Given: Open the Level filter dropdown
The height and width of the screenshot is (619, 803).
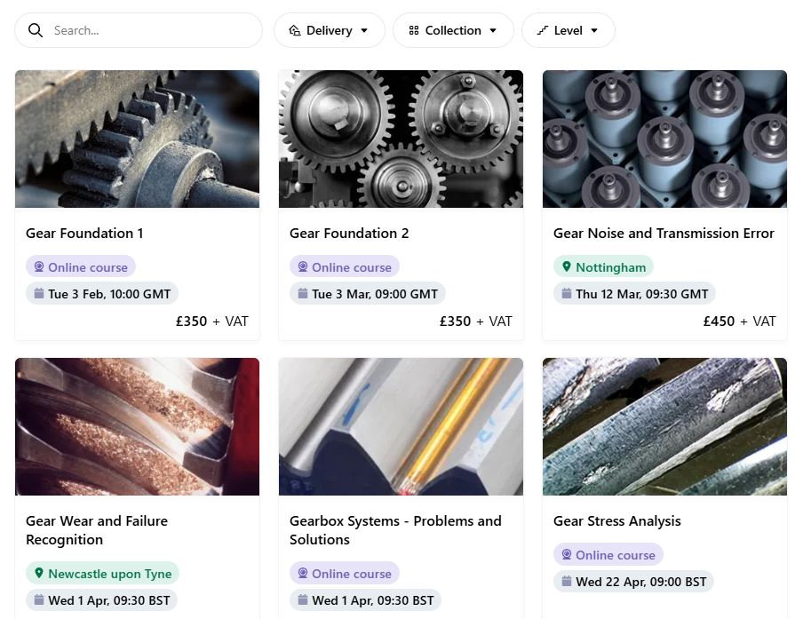Looking at the screenshot, I should pos(568,30).
